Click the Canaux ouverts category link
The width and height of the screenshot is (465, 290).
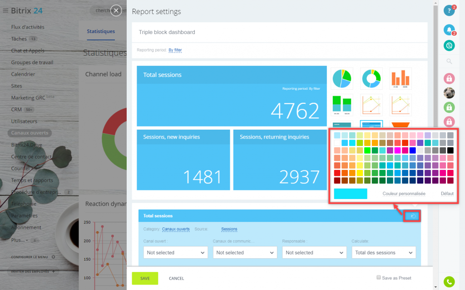click(x=176, y=229)
